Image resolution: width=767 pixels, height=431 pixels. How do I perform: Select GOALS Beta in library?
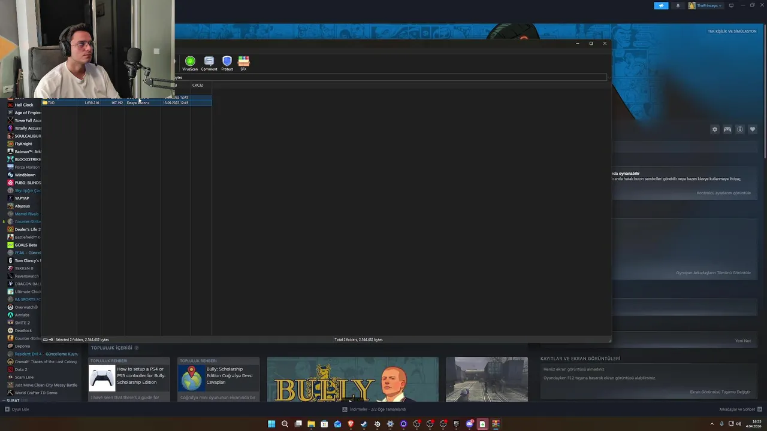[26, 245]
